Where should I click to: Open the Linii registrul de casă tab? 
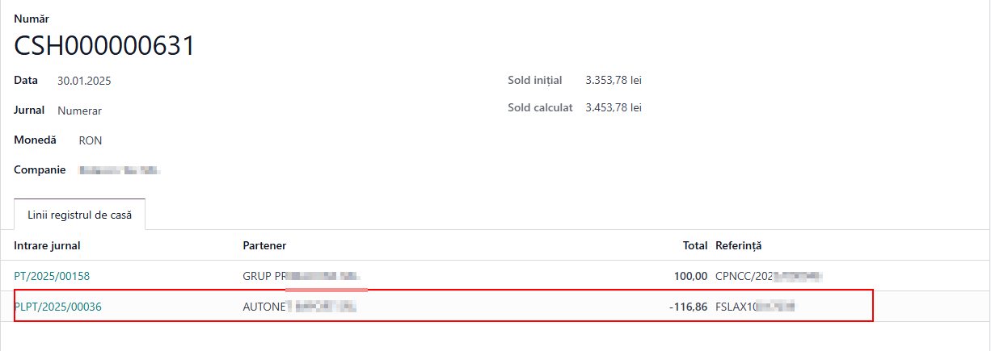79,215
